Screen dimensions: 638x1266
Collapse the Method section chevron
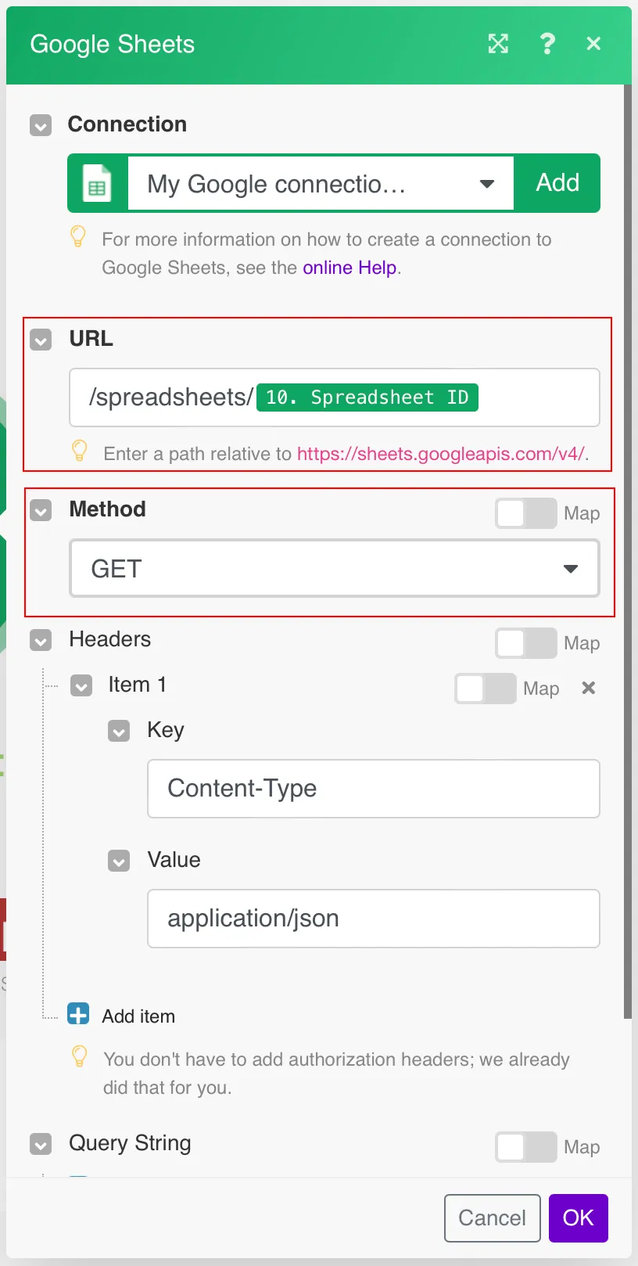(x=41, y=510)
